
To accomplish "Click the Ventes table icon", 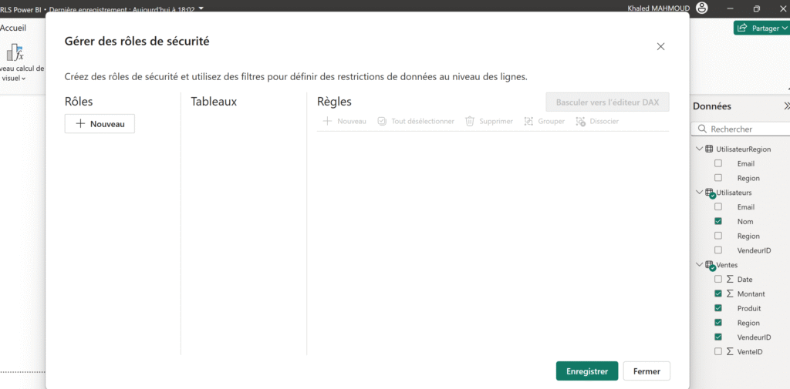I will 710,265.
